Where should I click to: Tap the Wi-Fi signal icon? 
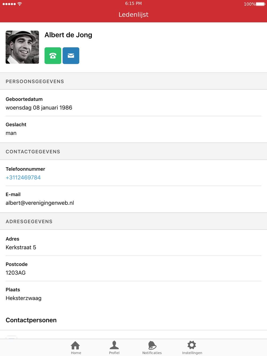[x=20, y=4]
